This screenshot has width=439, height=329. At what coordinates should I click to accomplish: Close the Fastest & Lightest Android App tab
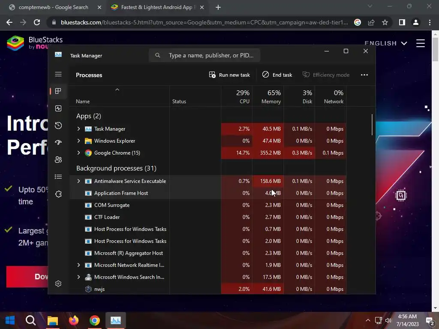pyautogui.click(x=202, y=7)
